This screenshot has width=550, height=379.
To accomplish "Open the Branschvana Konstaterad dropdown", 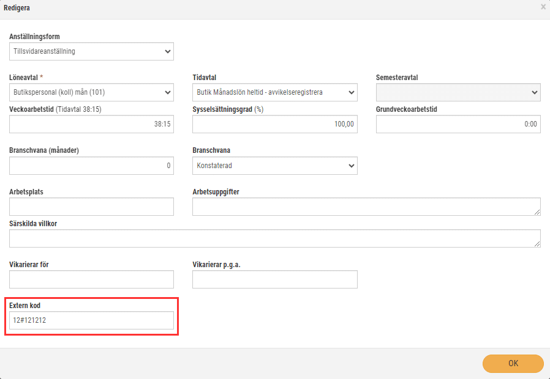I will pyautogui.click(x=274, y=166).
